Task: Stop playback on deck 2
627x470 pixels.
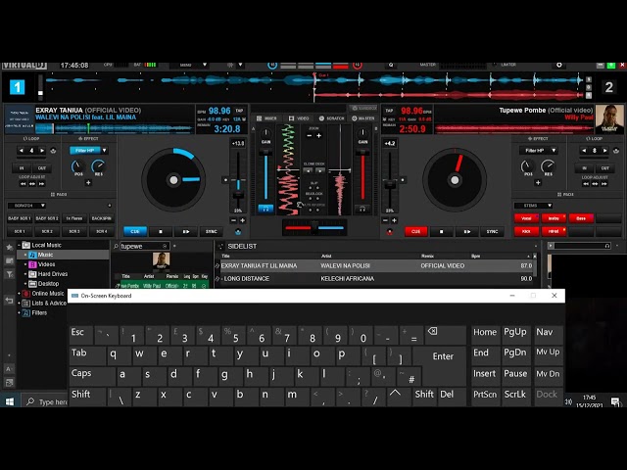Action: click(x=442, y=231)
